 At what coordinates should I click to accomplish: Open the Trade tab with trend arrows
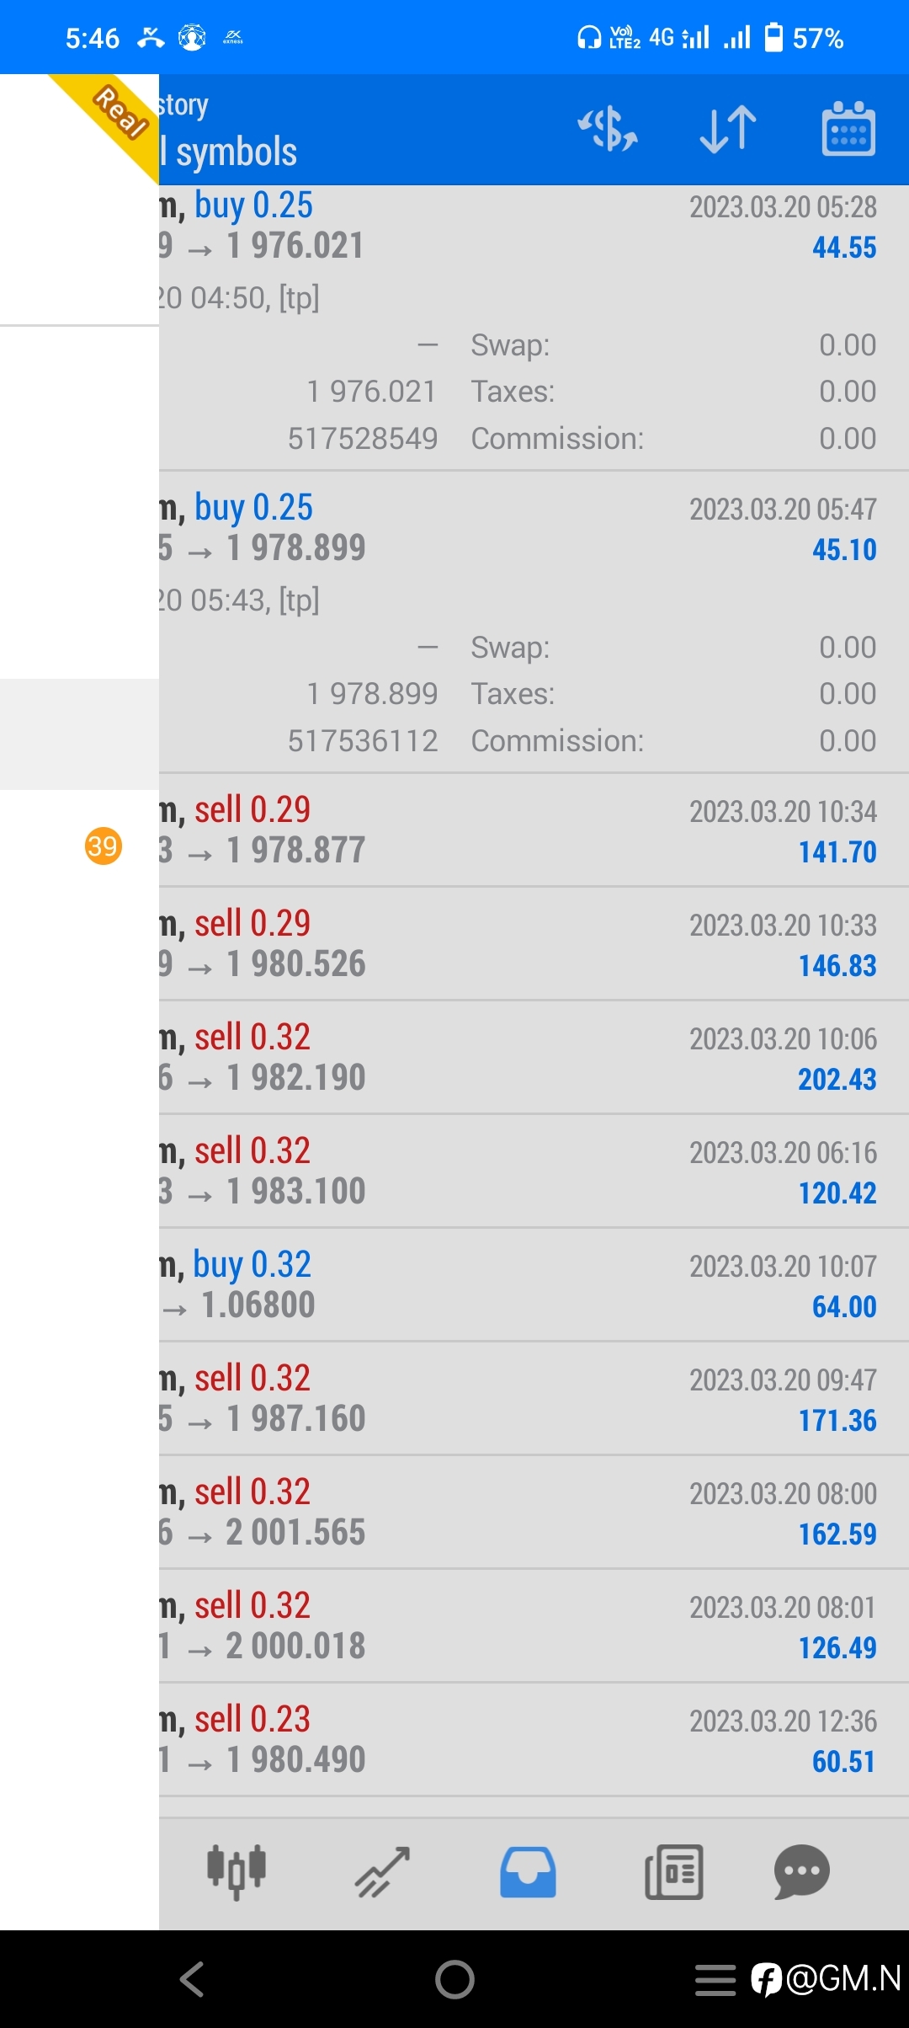coord(382,1871)
